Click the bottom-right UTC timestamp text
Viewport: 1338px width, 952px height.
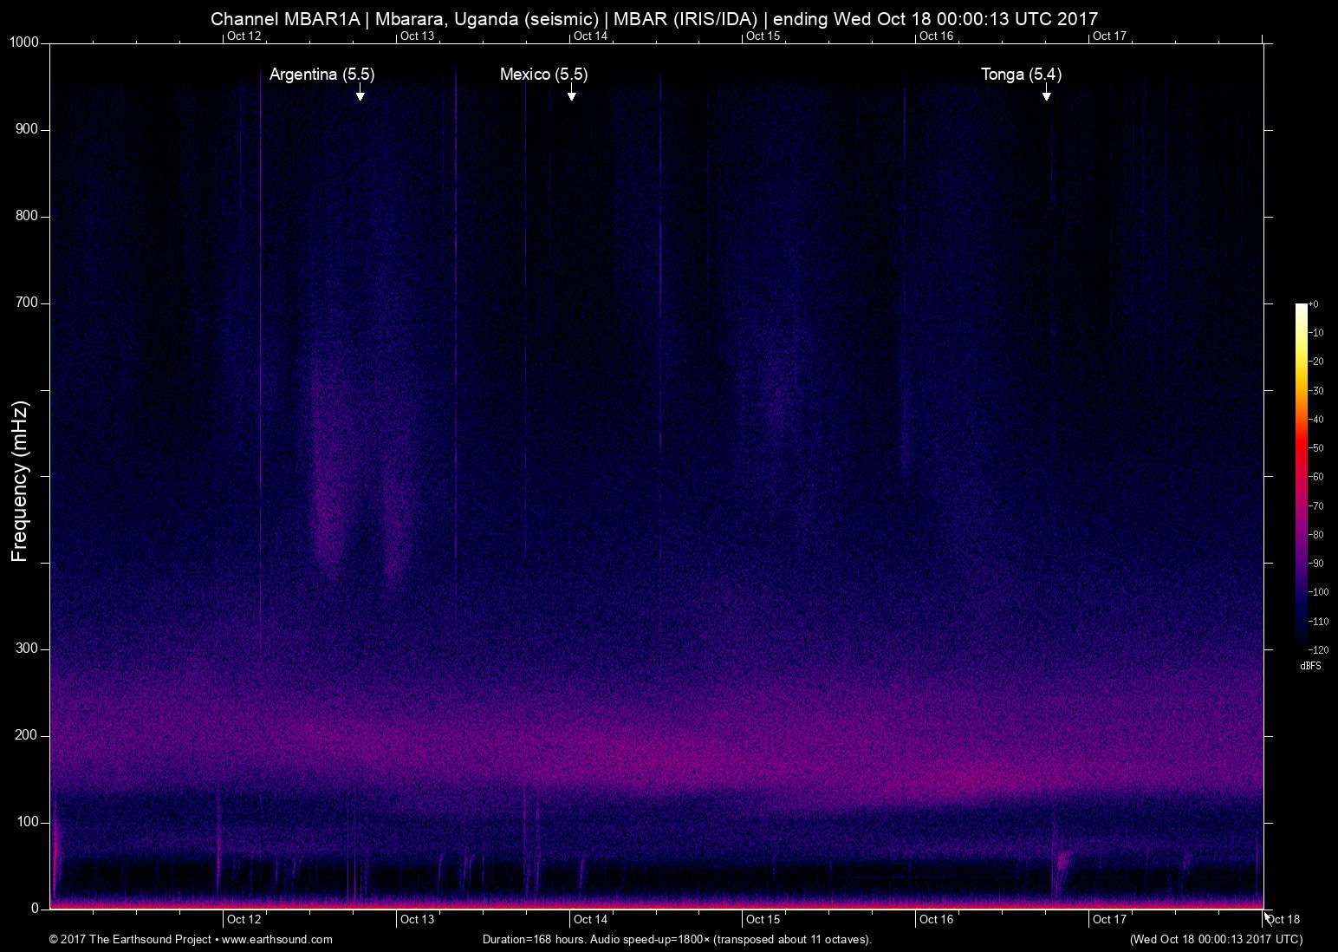pyautogui.click(x=1215, y=939)
